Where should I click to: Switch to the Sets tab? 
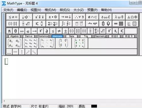(72, 36)
